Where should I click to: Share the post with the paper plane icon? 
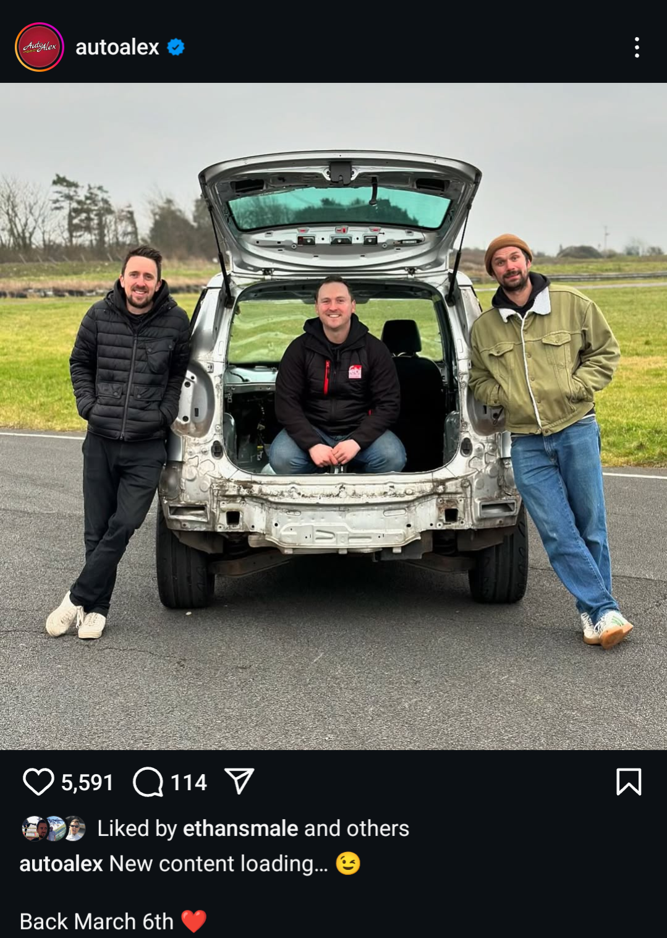point(239,782)
